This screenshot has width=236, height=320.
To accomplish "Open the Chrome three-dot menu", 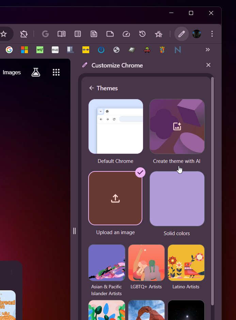I will point(212,34).
